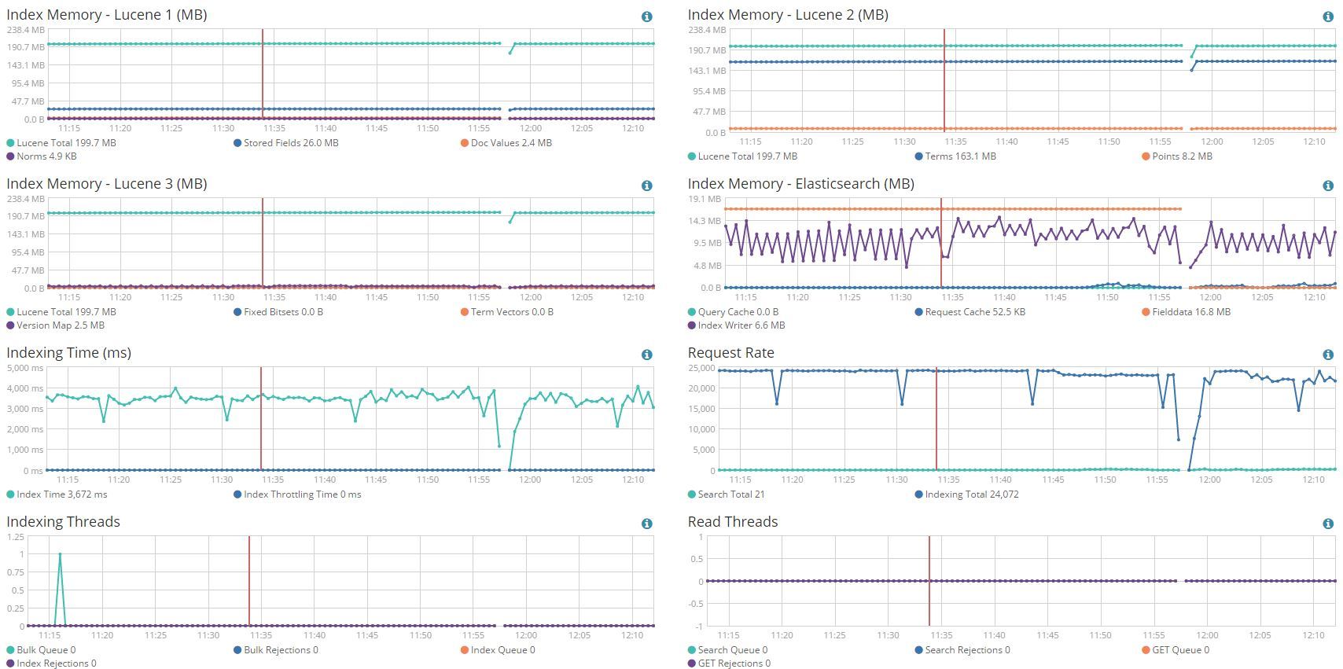The image size is (1343, 669).
Task: Open info icon for Index Memory Lucene 1
Action: [x=646, y=17]
